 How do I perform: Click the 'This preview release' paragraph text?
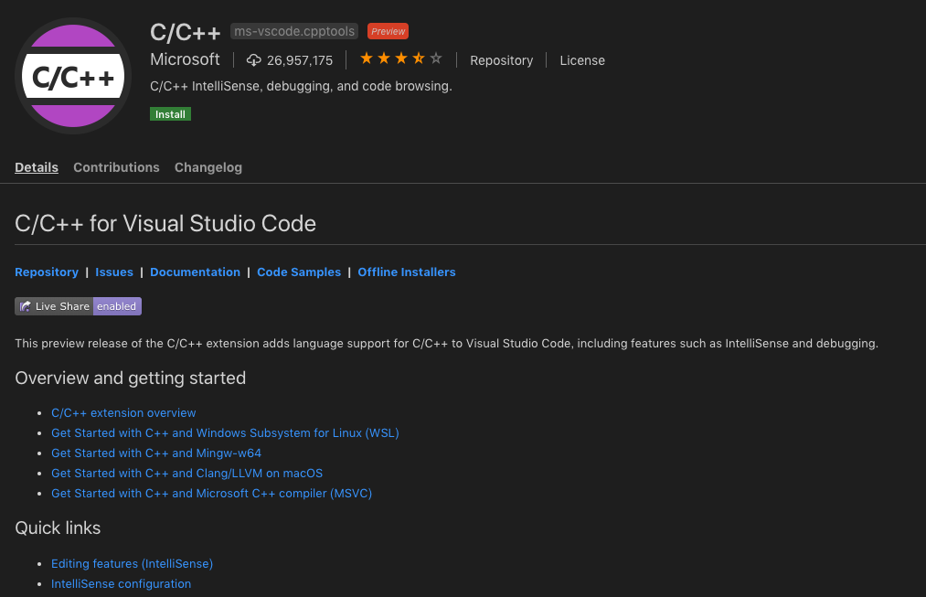(x=446, y=343)
